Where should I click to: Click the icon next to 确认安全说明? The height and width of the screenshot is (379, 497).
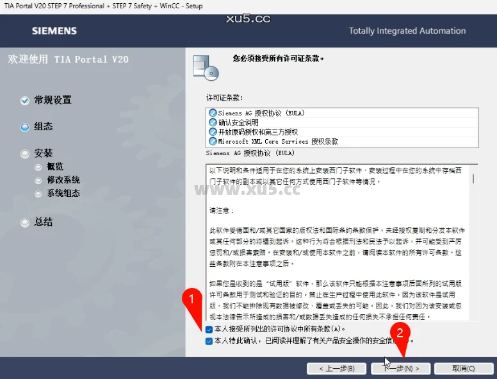pos(213,122)
